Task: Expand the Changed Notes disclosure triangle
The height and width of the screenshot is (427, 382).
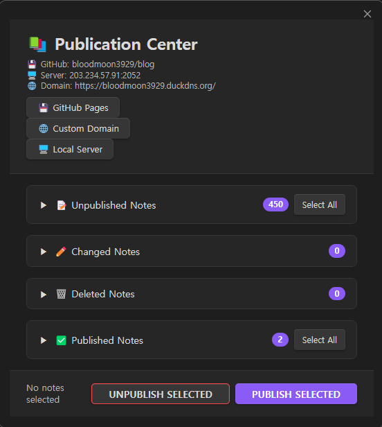Action: tap(43, 252)
